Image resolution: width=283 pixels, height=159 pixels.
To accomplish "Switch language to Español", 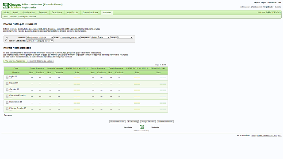I will coord(257,3).
